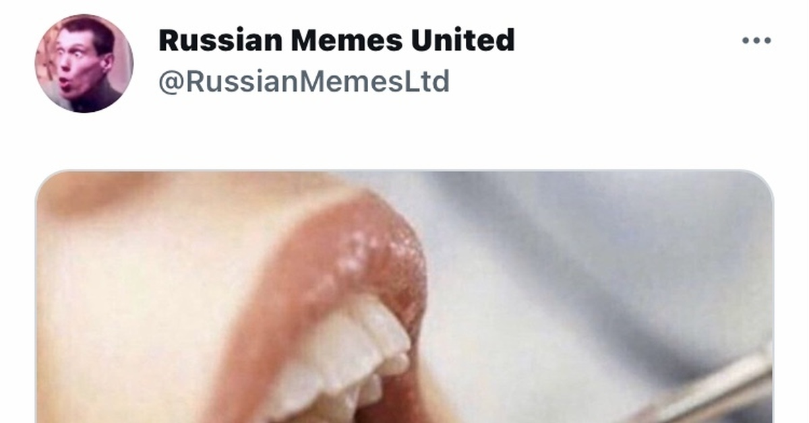Open the Russian Memes United profile avatar
Screen dimensions: 809x423
point(84,63)
